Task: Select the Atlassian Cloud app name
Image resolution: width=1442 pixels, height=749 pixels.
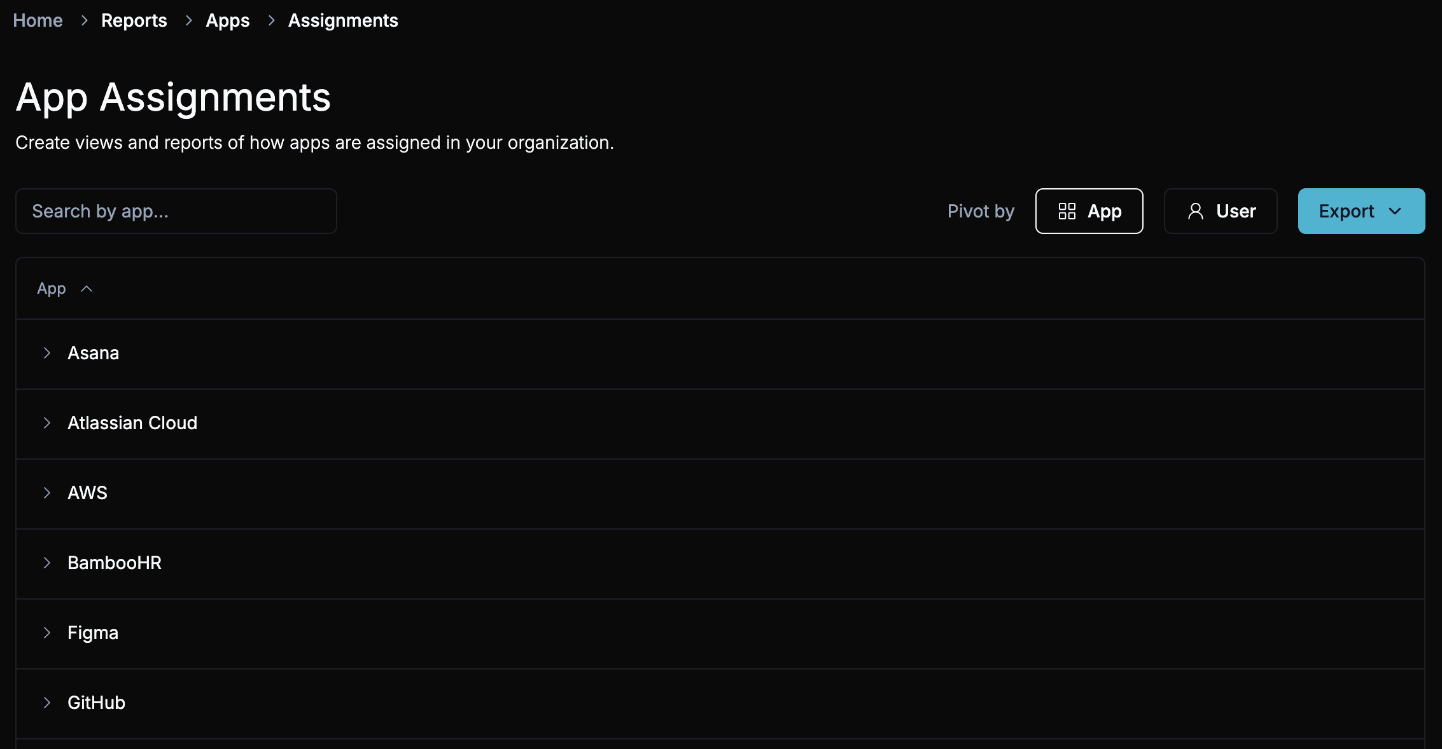Action: coord(132,423)
